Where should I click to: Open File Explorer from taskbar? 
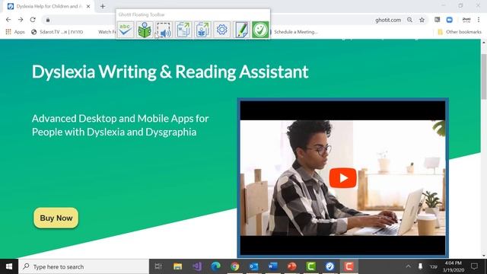(x=177, y=266)
